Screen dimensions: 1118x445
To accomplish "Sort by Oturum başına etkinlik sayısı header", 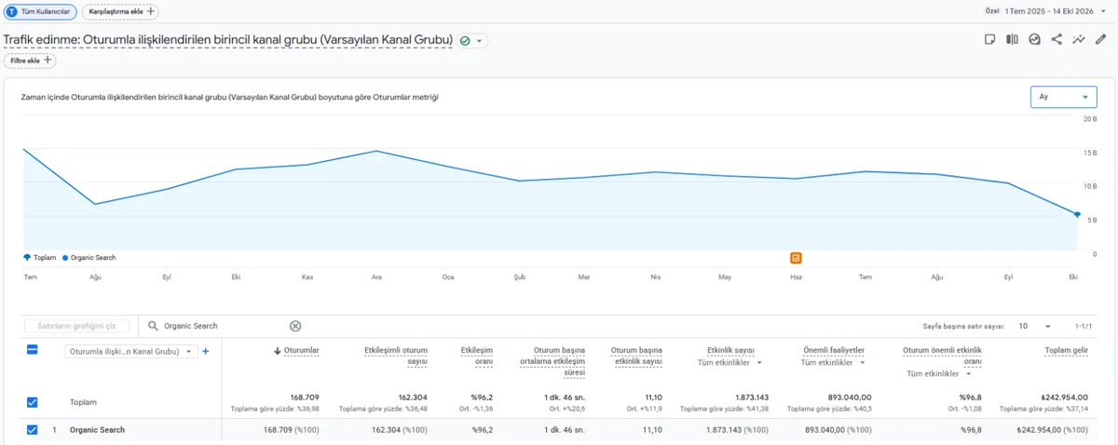I will point(636,356).
